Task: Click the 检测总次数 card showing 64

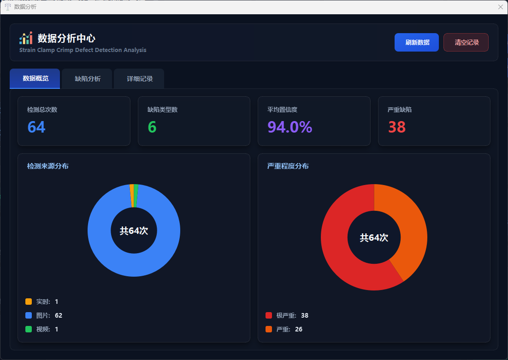Action: click(x=74, y=121)
